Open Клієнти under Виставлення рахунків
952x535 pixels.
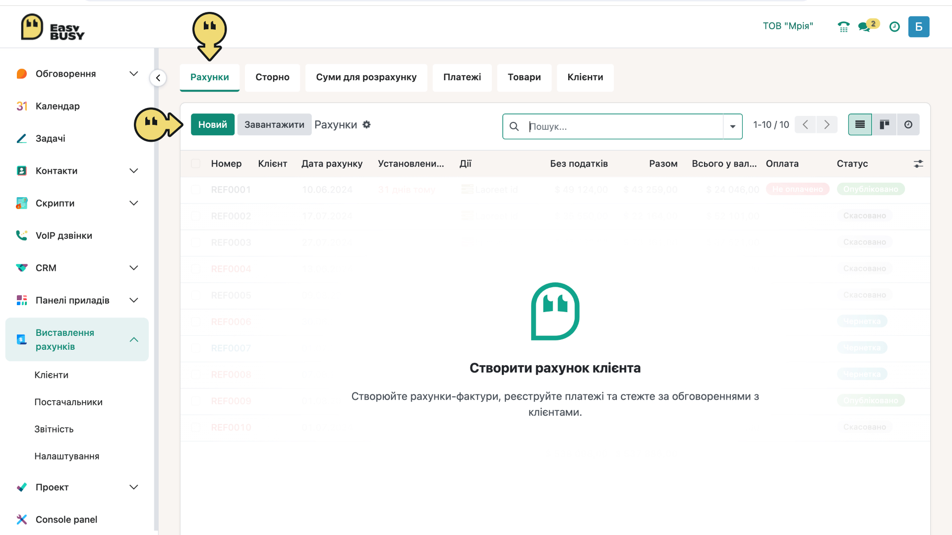pos(52,375)
